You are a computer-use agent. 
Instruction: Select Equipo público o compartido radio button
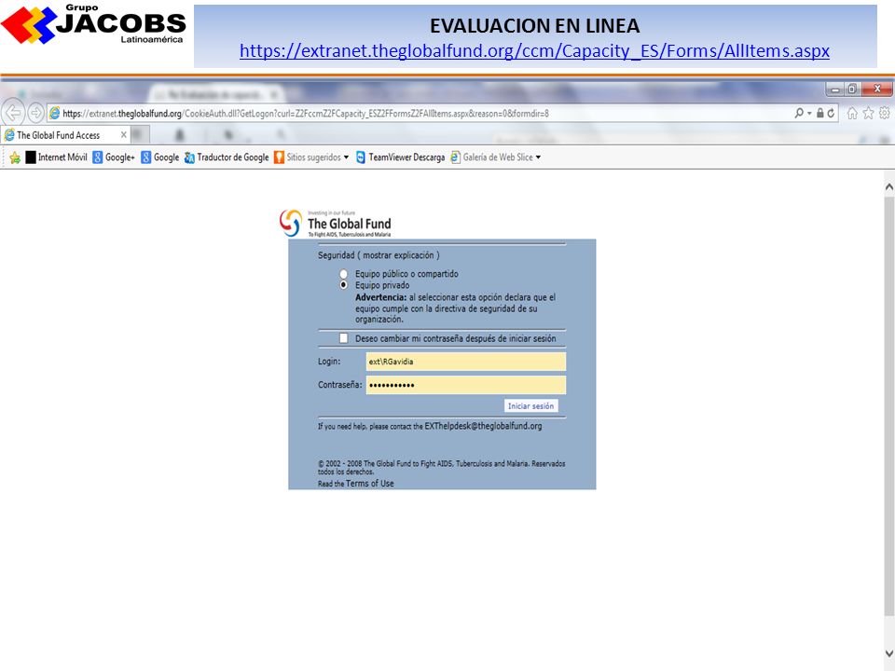344,274
